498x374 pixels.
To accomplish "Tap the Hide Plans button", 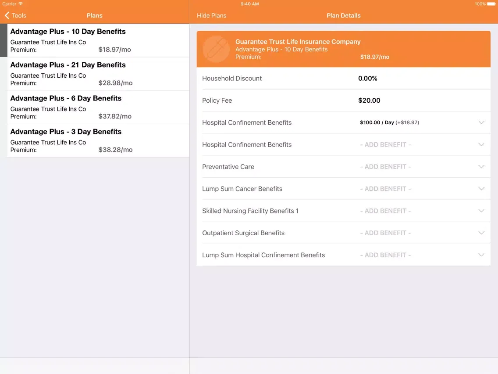I will [x=212, y=15].
